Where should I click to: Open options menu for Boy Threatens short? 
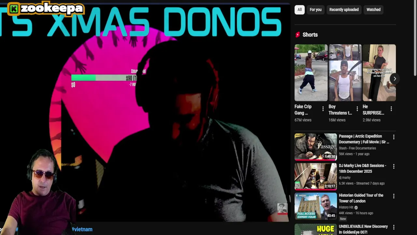(x=357, y=109)
